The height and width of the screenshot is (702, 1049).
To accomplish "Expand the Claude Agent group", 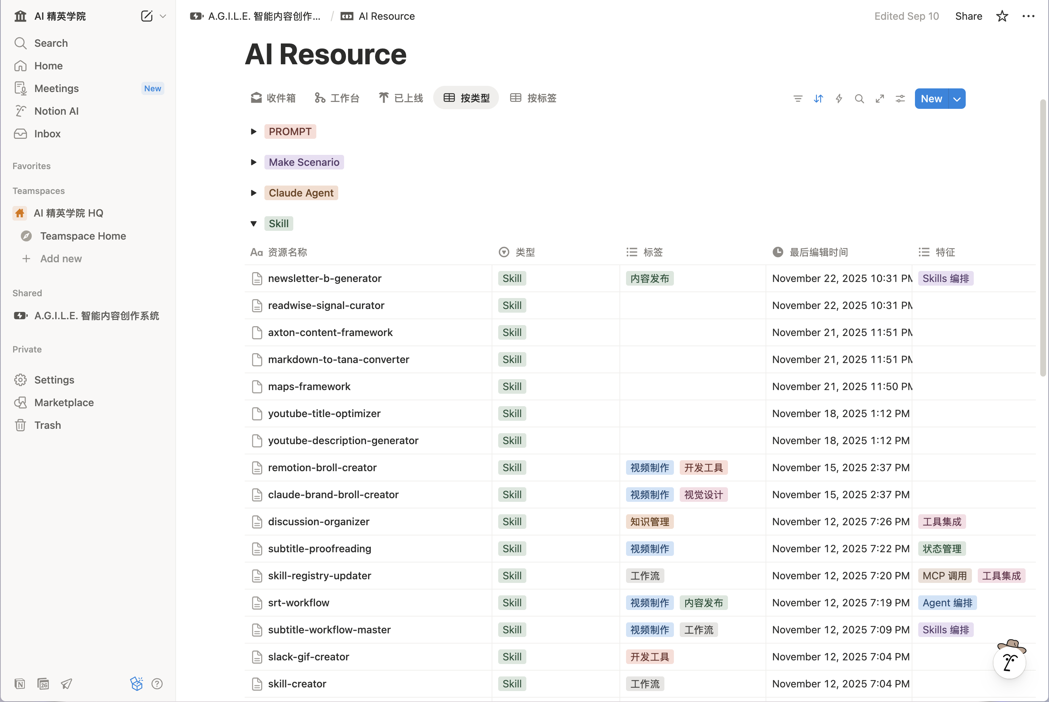I will [x=253, y=193].
